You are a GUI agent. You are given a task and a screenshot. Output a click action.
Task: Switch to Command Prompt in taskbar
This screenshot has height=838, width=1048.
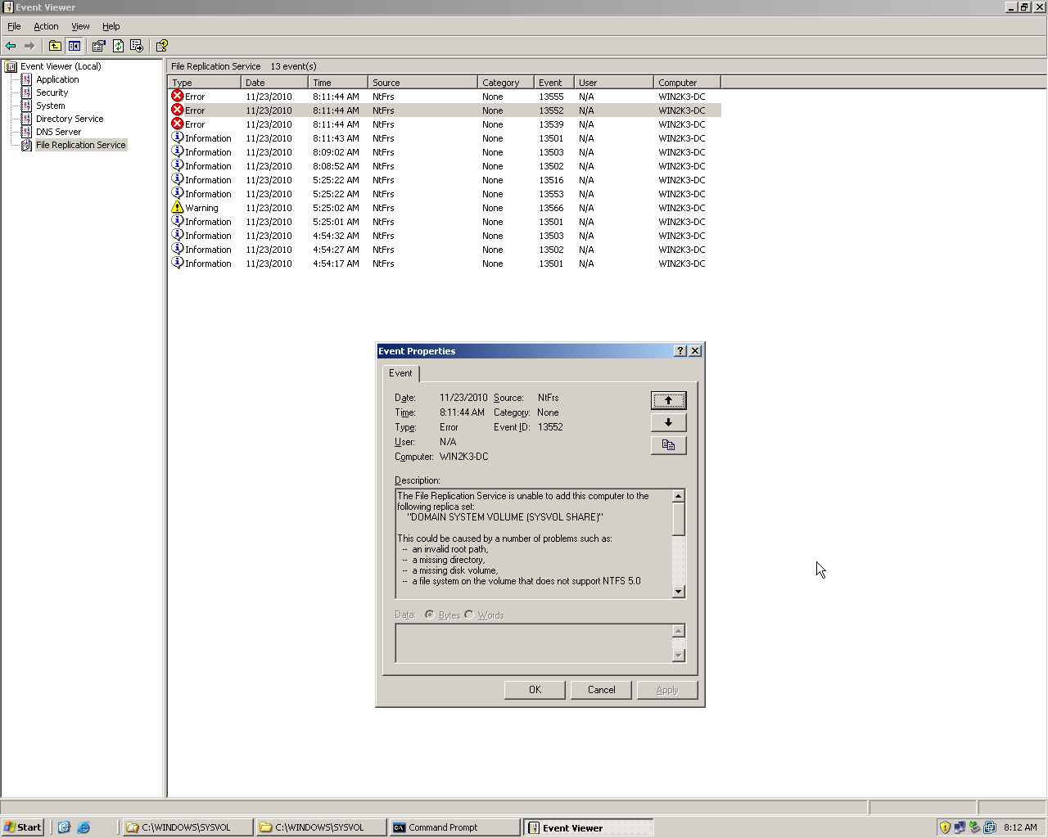pos(454,827)
